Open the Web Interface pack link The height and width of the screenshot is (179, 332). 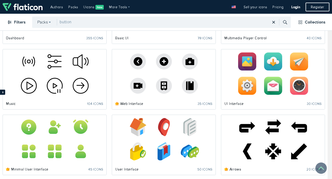[x=132, y=104]
